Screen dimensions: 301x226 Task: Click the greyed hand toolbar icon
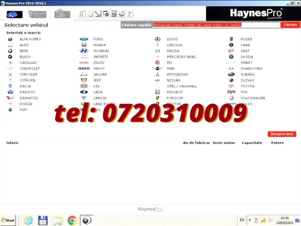(90, 14)
